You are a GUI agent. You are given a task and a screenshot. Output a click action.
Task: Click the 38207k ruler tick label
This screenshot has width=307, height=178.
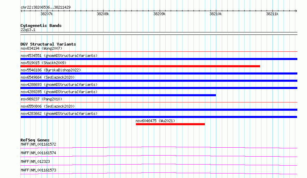point(47,14)
